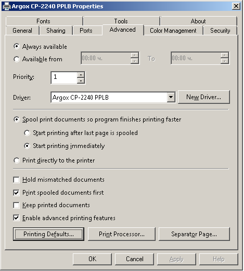Viewport: 244px width, 271px height.
Task: Click into the Priority value field
Action: (x=64, y=78)
